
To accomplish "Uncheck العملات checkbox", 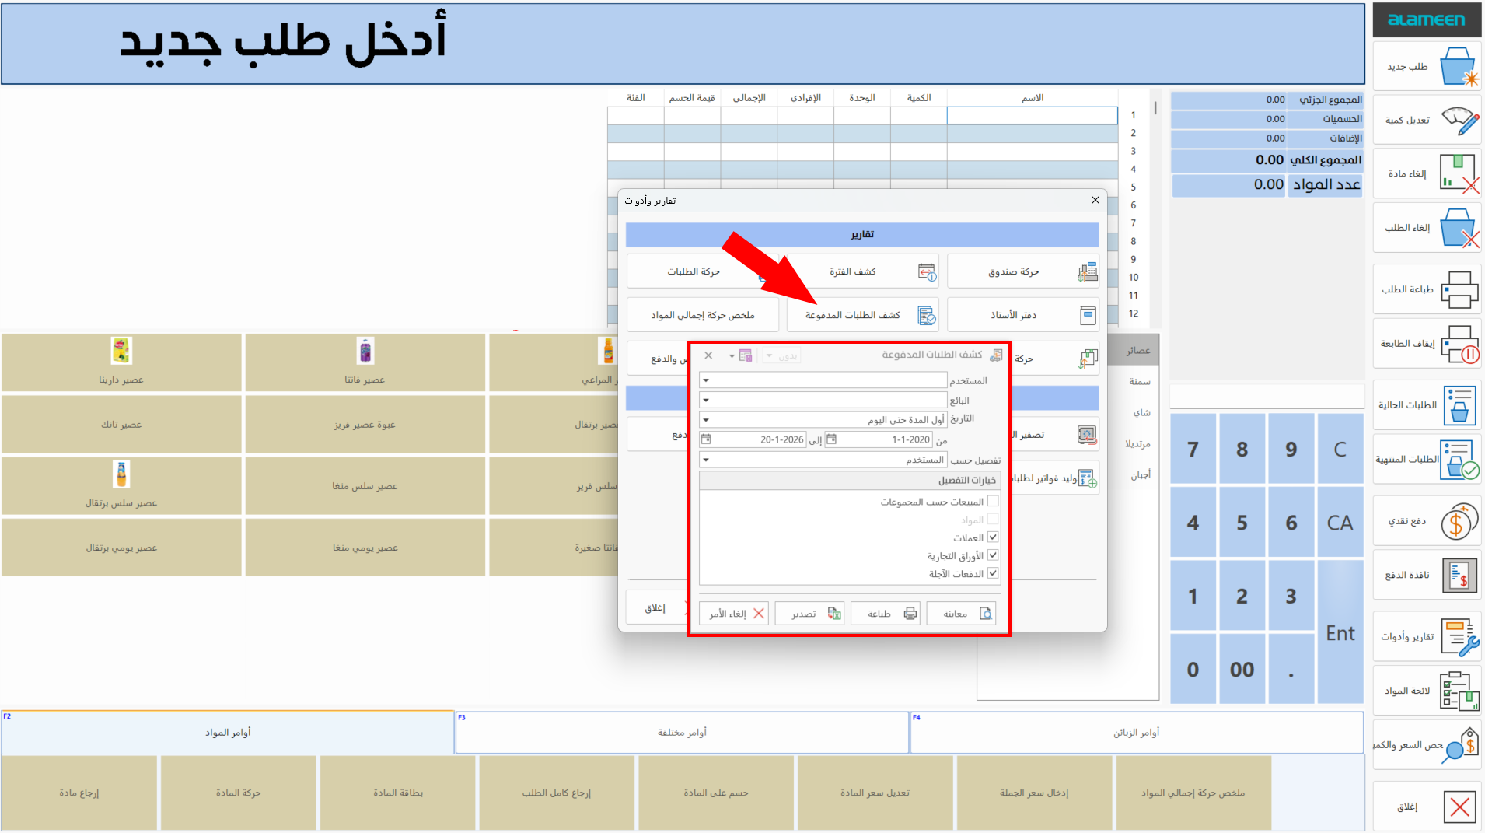I will click(x=993, y=537).
